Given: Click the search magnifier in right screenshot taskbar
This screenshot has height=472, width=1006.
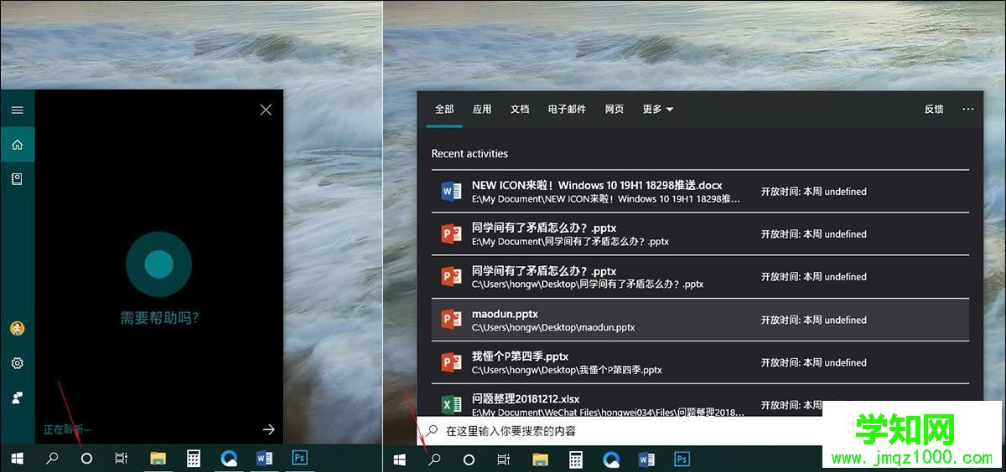Looking at the screenshot, I should pos(434,459).
